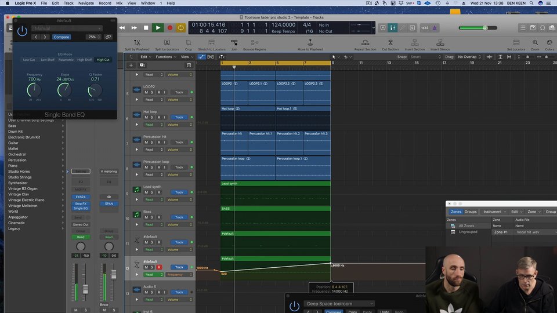Open Frequency automation parameter dropdown on track 12
Viewport: 557px width, 313px height.
pos(179,275)
